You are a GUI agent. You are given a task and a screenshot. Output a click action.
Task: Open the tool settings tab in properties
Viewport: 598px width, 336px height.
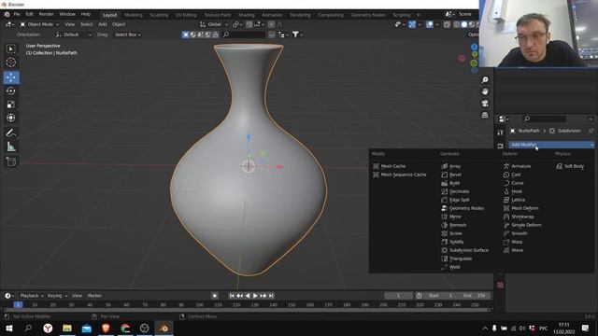(501, 133)
